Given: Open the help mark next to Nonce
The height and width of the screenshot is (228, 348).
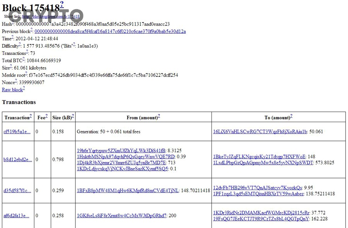Looking at the screenshot, I should (16, 81).
